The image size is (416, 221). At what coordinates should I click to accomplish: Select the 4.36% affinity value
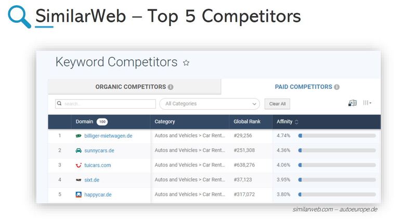tap(283, 150)
